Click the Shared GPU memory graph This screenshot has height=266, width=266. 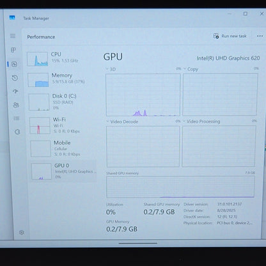tap(180, 187)
